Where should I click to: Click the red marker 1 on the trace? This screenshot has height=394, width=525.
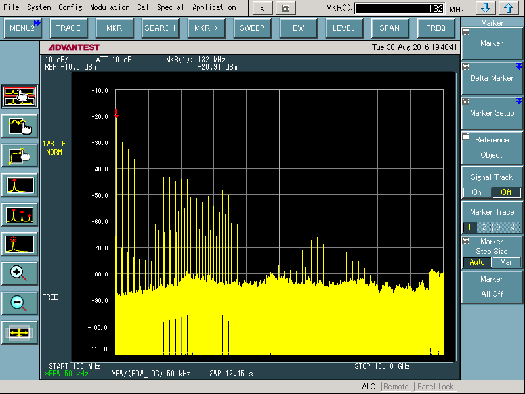(x=116, y=114)
